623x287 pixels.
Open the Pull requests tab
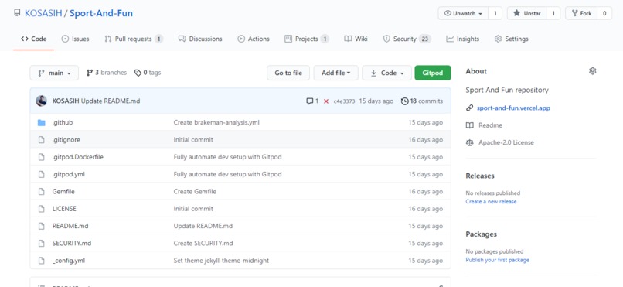pos(134,39)
